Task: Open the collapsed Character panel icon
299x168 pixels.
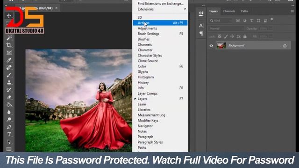Action: (x=201, y=26)
